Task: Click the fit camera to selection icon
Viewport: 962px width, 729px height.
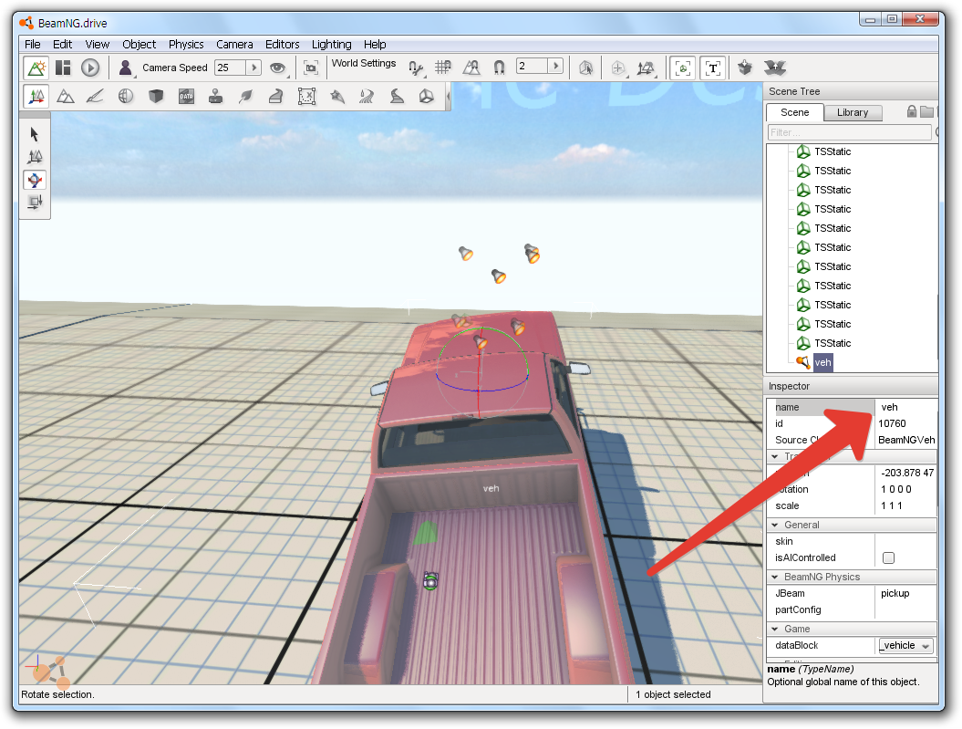Action: [311, 68]
